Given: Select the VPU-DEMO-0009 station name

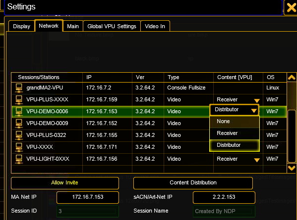Looking at the screenshot, I should click(x=47, y=123).
